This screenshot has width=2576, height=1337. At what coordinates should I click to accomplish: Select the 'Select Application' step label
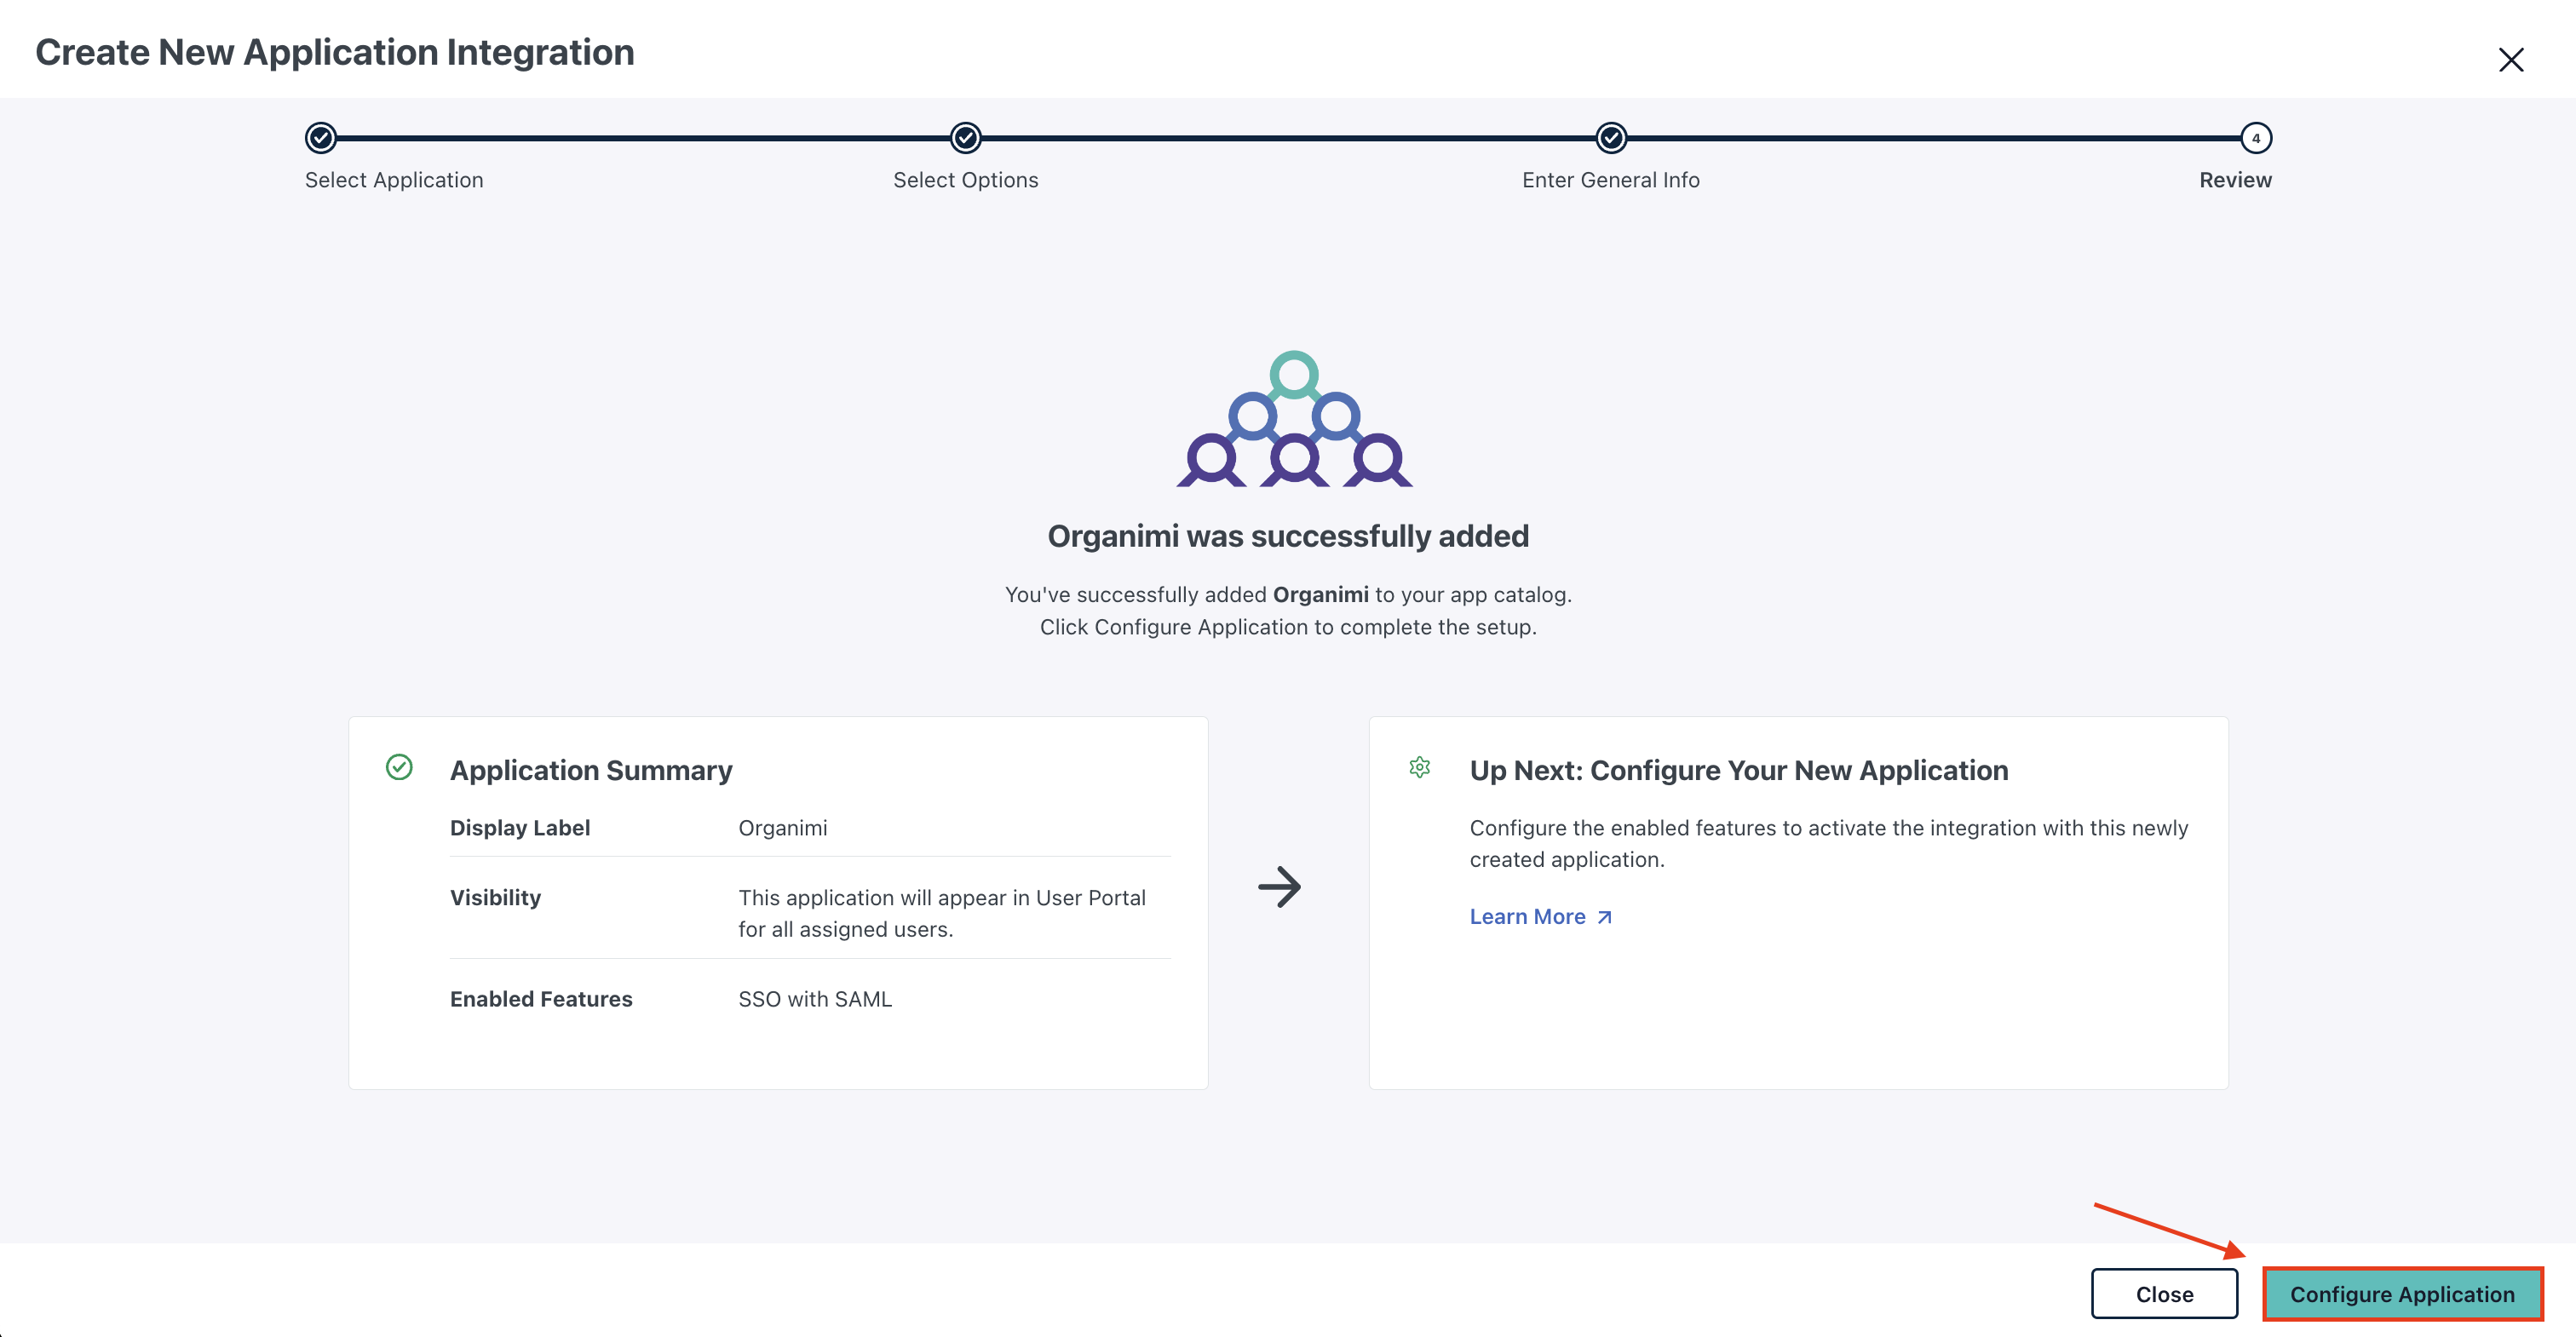[394, 180]
